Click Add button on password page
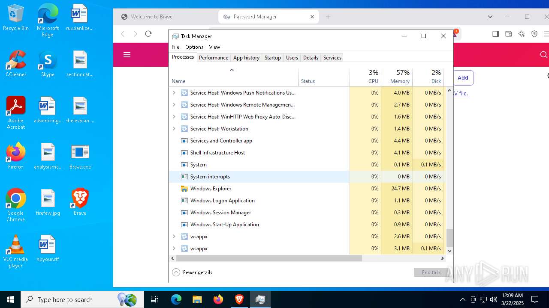This screenshot has height=308, width=549. [463, 77]
